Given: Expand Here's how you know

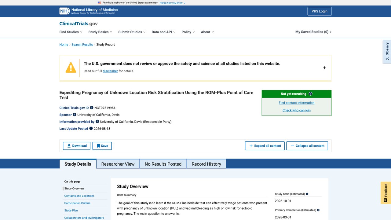Looking at the screenshot, I should (173, 3).
